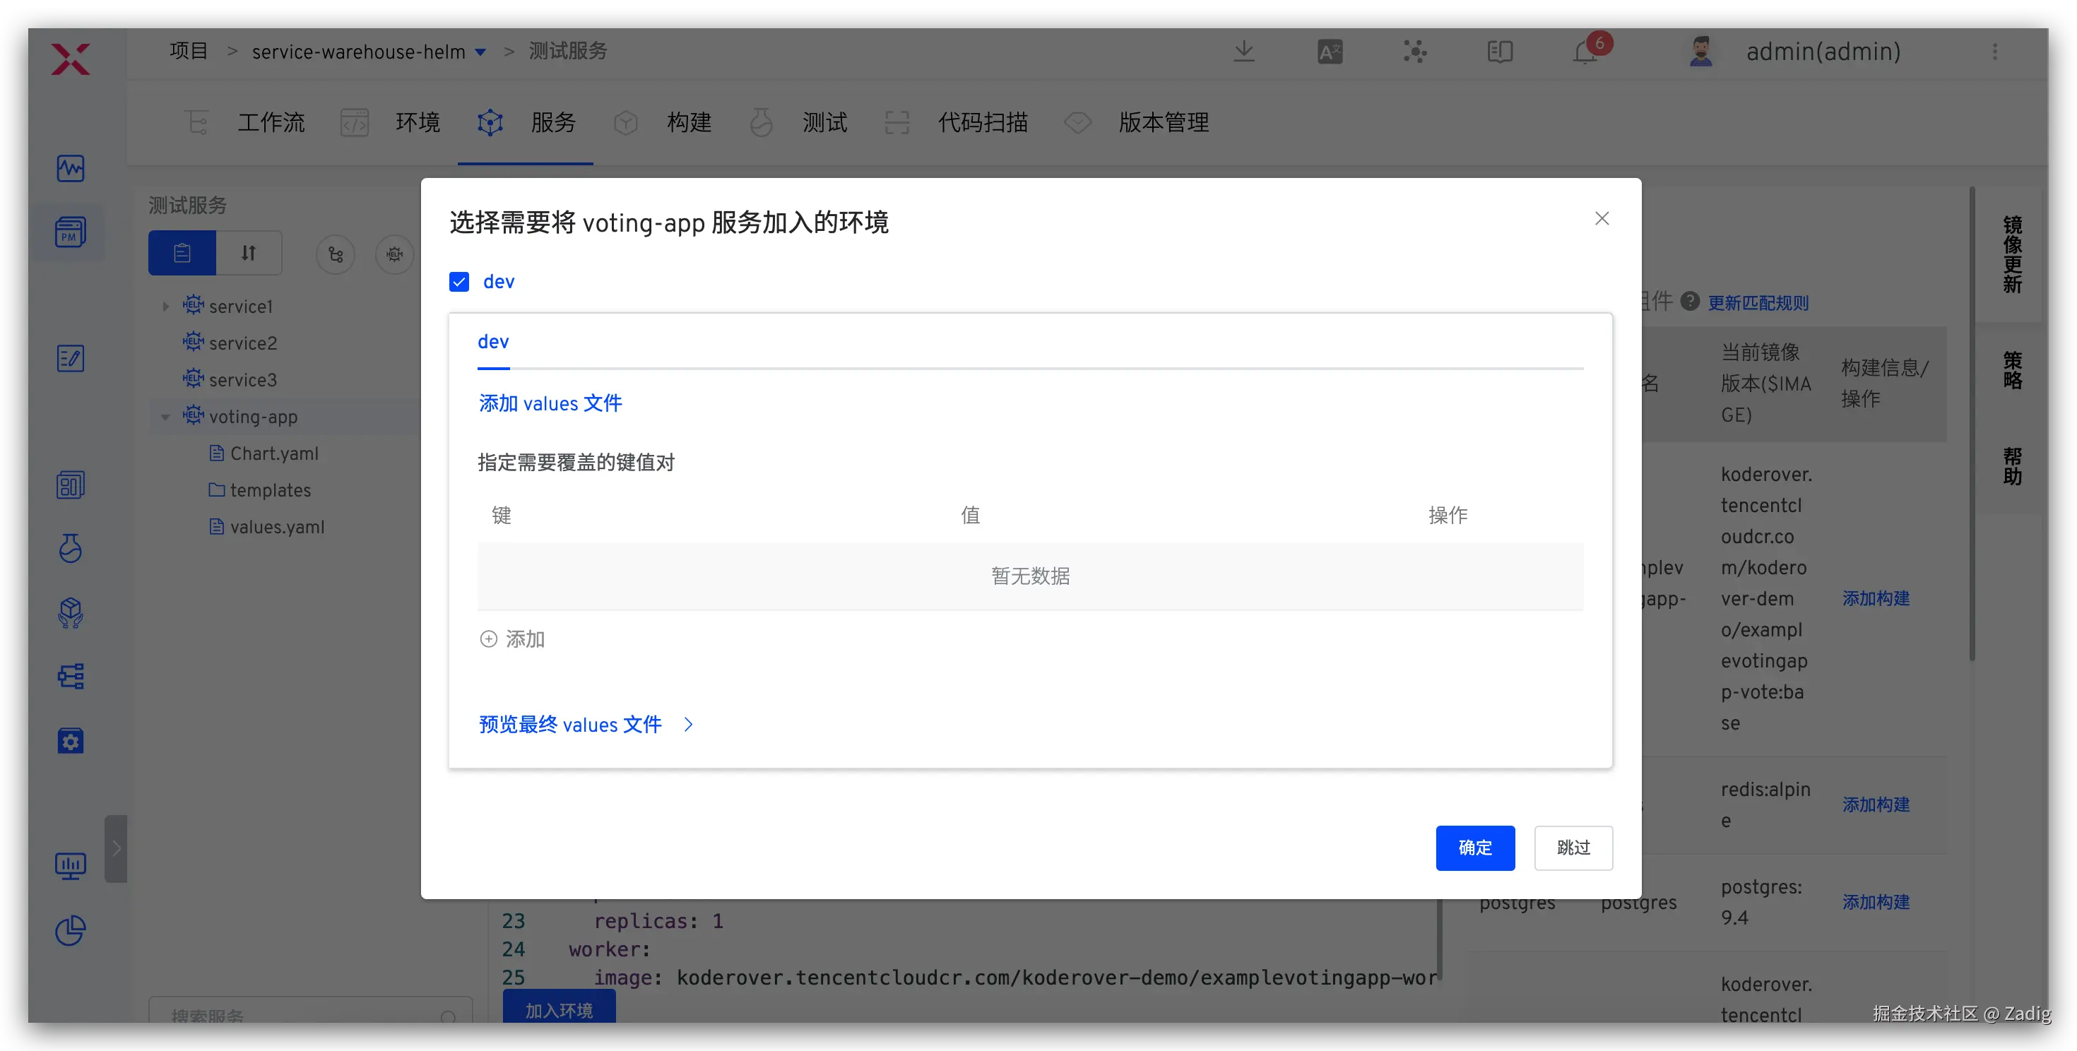Screen dimensions: 2077x1051
Task: Collapse the voting-app tree node
Action: tap(165, 417)
